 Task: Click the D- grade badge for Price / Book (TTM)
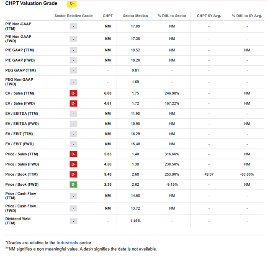coord(73,174)
